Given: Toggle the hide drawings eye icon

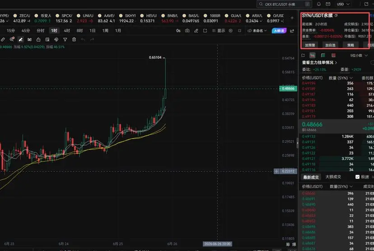Looking at the screenshot, I should point(56,40).
